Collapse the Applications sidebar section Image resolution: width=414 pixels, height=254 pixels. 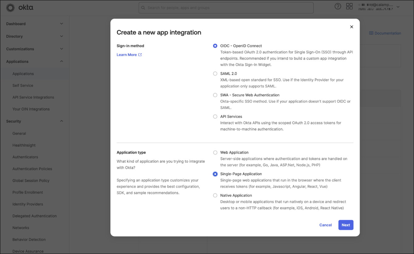(x=35, y=61)
